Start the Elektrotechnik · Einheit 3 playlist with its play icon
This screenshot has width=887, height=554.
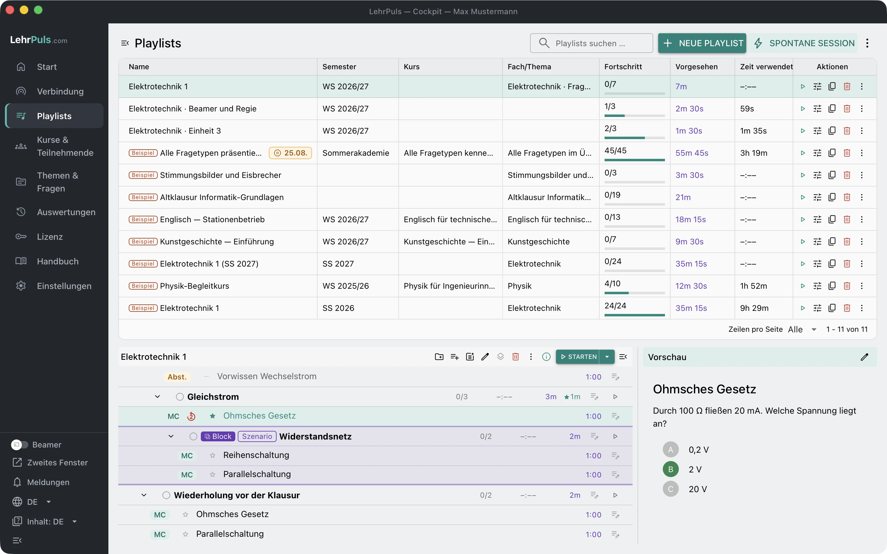(803, 131)
